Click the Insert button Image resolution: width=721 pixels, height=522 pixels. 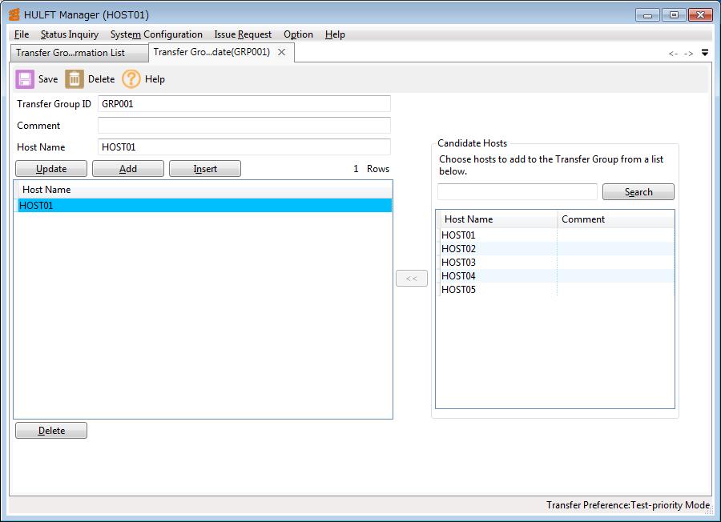tap(205, 169)
